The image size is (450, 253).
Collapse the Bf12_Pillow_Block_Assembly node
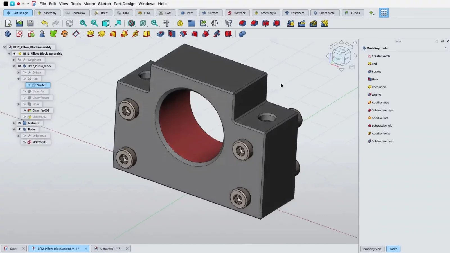[x=9, y=53]
